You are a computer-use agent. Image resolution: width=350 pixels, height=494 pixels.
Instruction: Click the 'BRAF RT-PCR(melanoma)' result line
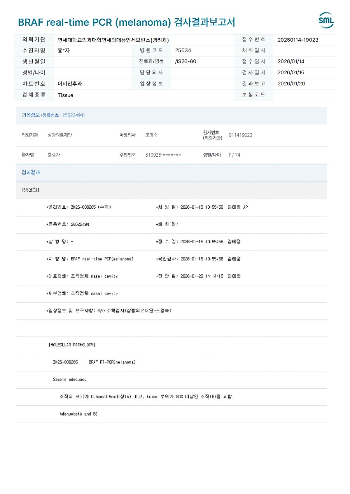point(112,362)
